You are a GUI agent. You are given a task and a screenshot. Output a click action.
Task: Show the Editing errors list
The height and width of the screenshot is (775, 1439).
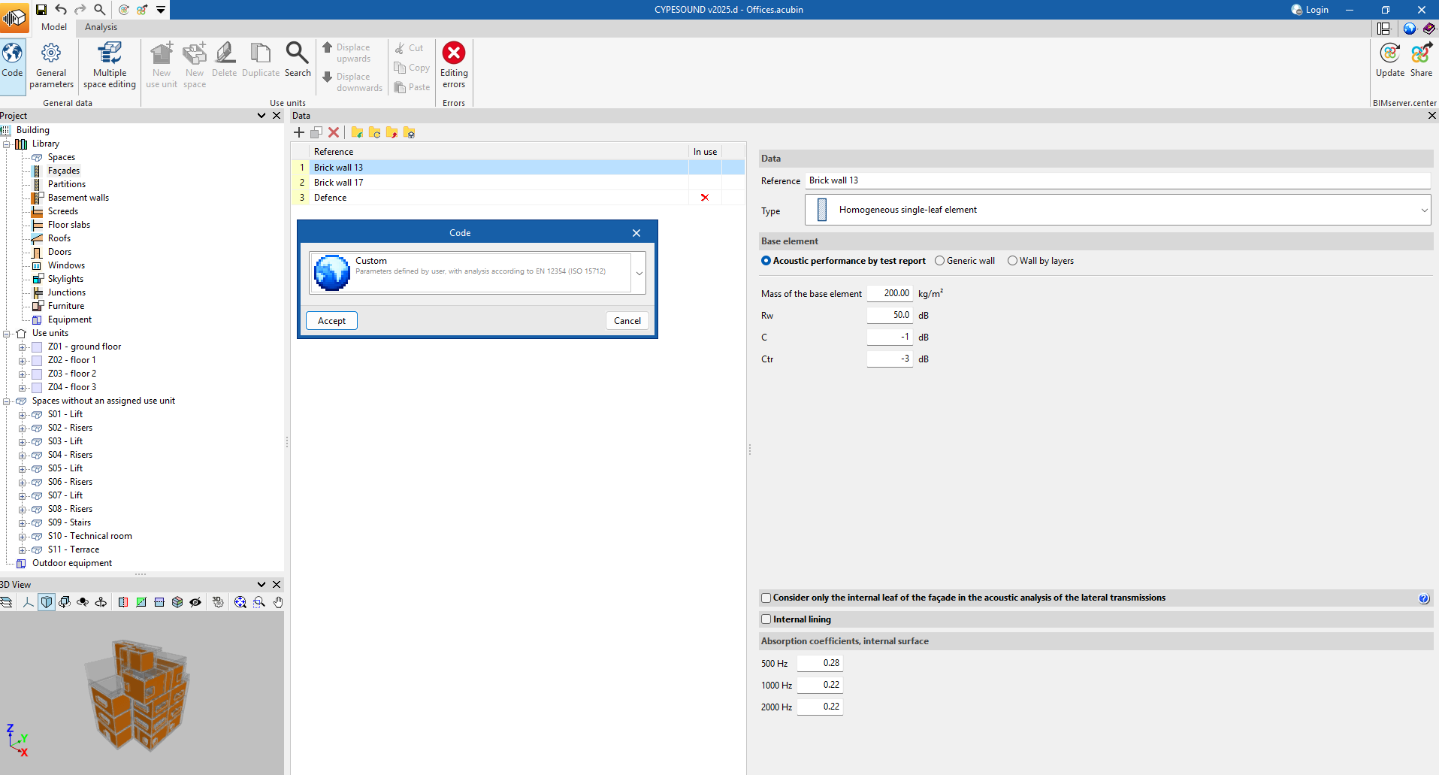click(454, 65)
